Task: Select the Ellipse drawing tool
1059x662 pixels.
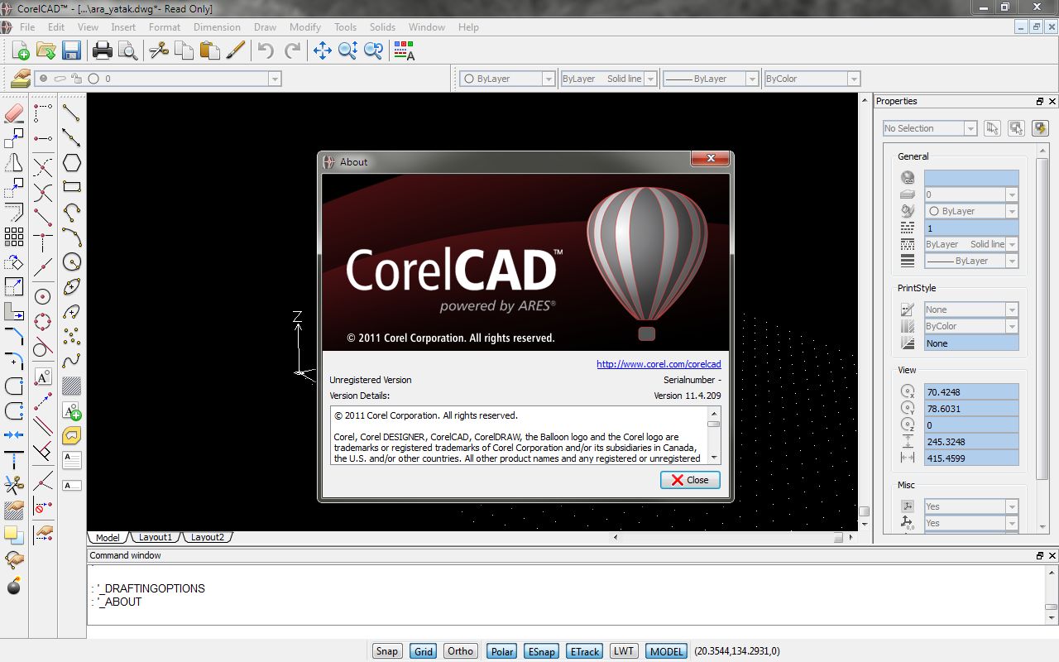Action: click(72, 287)
